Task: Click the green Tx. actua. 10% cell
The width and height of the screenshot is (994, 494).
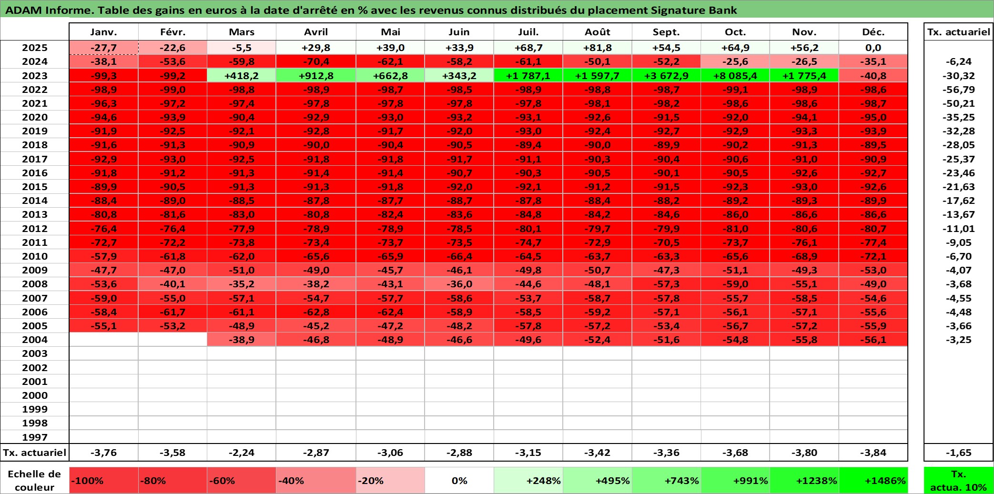Action: (959, 480)
